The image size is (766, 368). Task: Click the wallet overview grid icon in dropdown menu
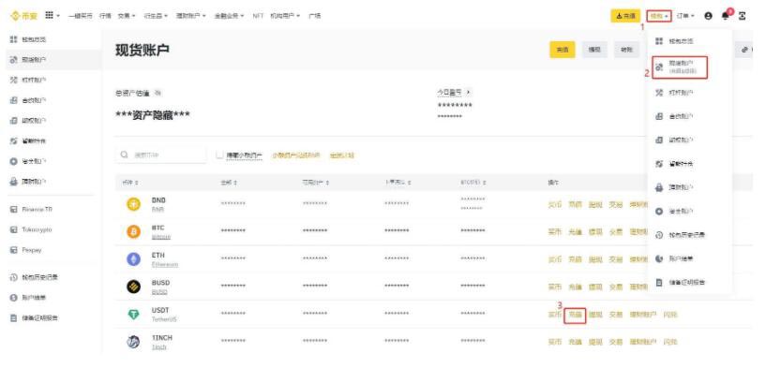(x=659, y=41)
